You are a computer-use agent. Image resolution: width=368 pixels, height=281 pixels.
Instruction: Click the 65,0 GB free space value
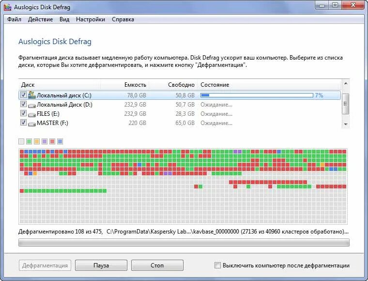click(x=185, y=123)
